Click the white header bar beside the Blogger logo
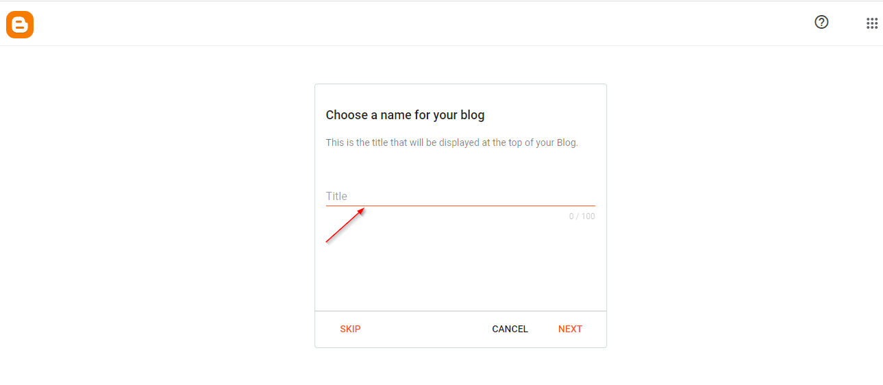883x385 pixels. [x=411, y=23]
